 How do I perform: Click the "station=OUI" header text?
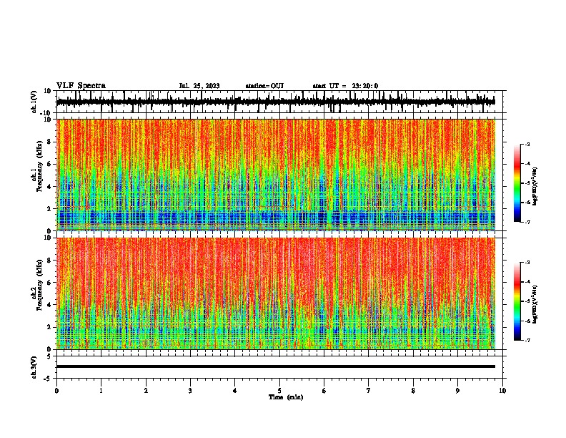(x=264, y=86)
